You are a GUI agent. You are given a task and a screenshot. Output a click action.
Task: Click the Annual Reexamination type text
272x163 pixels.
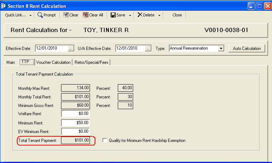[x=189, y=48]
